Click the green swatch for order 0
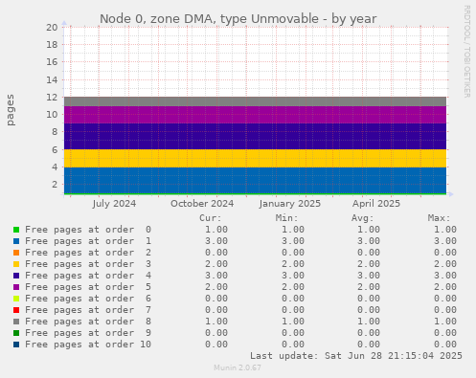Screen dimensions: 476x378 pyautogui.click(x=16, y=230)
